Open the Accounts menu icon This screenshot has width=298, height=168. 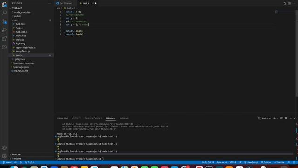click(4, 147)
